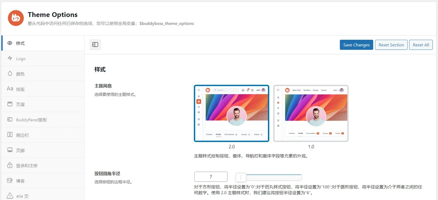Click the eye icon beside 样式
This screenshot has width=438, height=200.
tap(10, 43)
